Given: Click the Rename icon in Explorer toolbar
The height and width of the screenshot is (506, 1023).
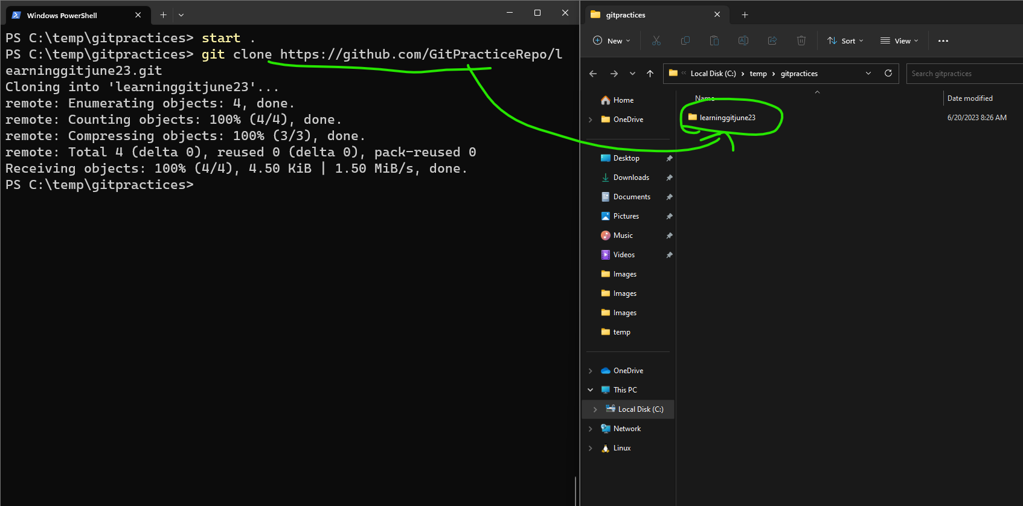Looking at the screenshot, I should click(x=743, y=40).
